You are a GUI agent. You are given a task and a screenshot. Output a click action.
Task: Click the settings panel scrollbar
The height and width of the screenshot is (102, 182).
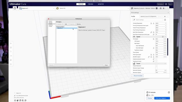pos(167,47)
